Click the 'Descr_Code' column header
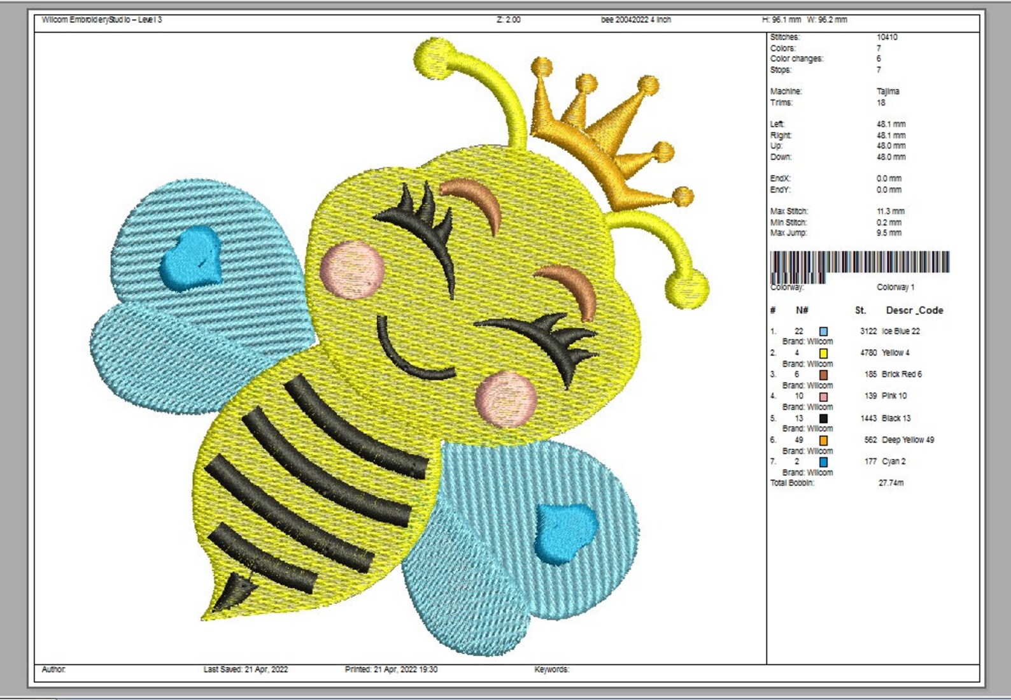Image resolution: width=1011 pixels, height=700 pixels. [x=914, y=310]
